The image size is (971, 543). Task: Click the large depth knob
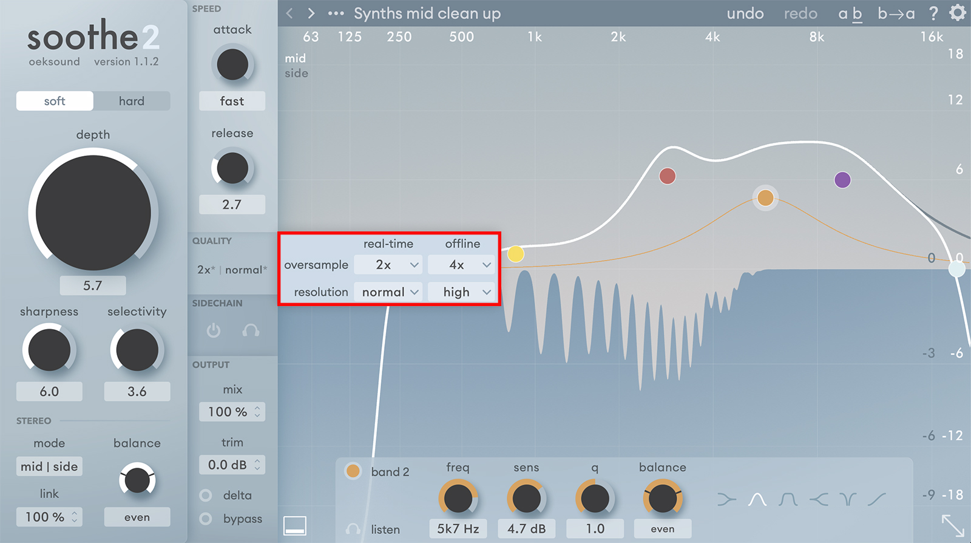click(93, 213)
